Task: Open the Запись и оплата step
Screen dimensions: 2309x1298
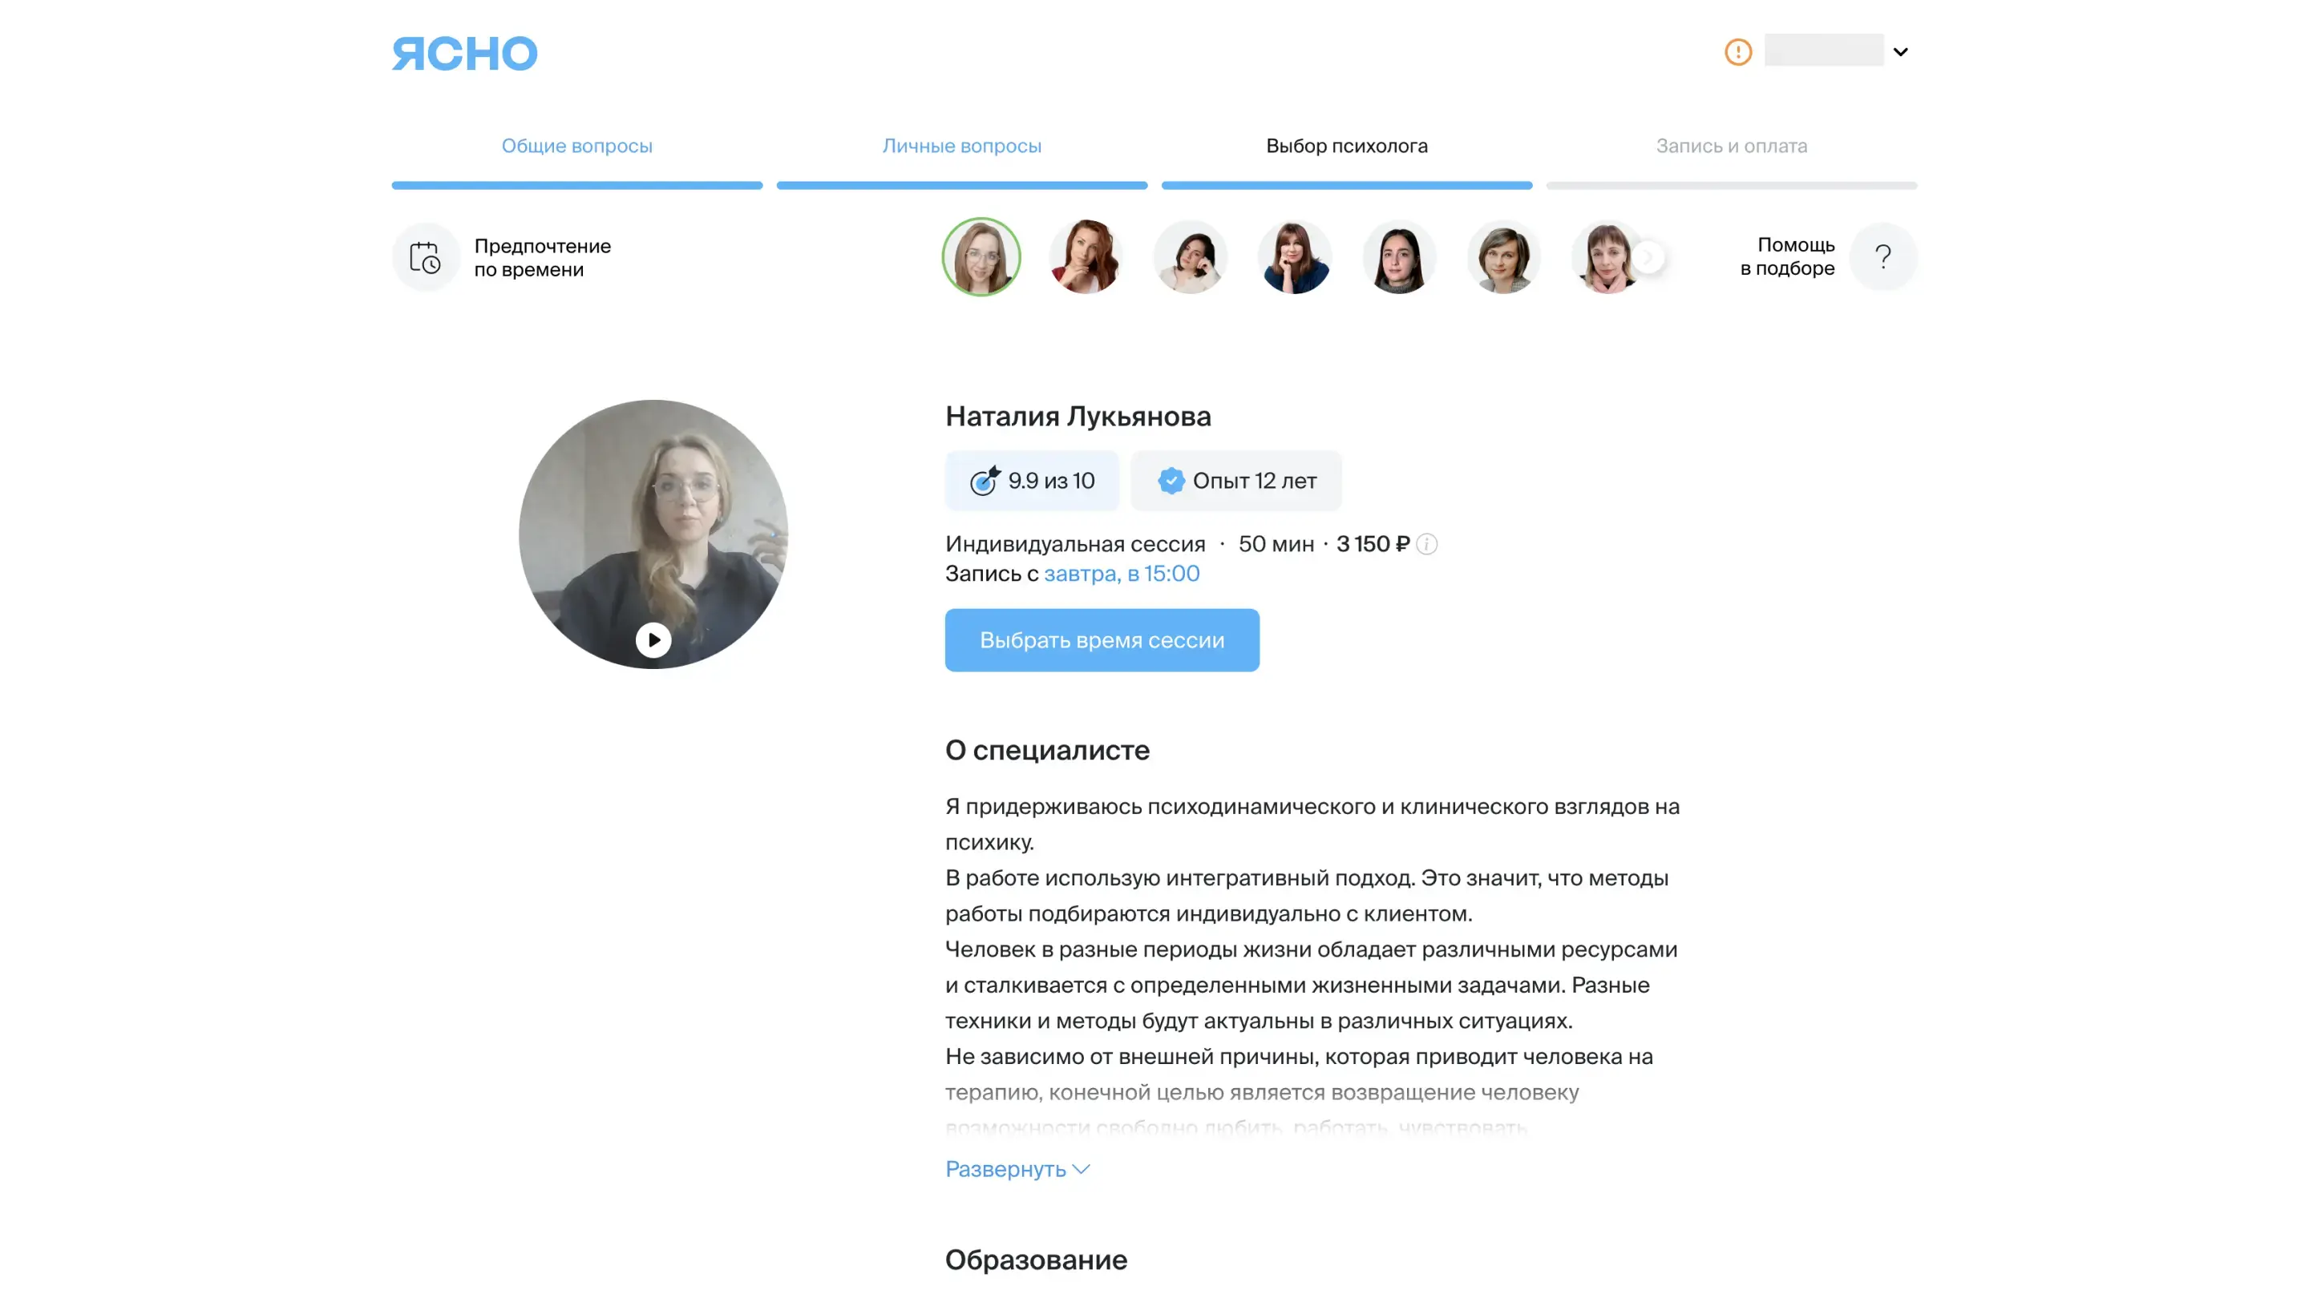Action: [x=1731, y=146]
